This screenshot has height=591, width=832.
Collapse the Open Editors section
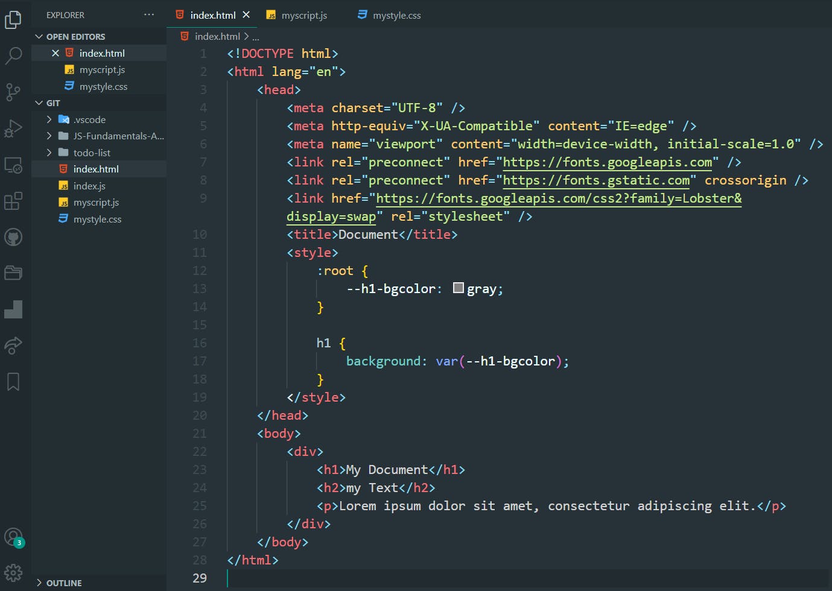tap(39, 37)
